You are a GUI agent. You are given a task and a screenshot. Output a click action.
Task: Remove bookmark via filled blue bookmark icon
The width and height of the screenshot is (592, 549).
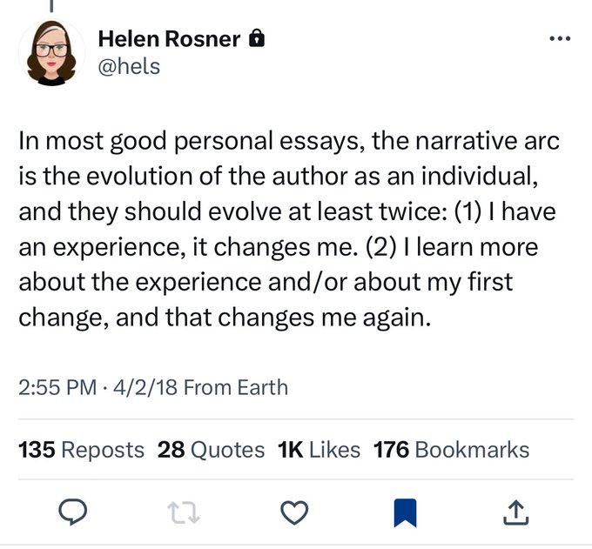click(x=405, y=512)
